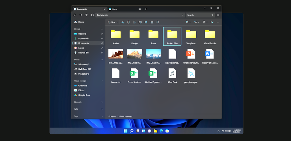Expand the Tags section

pos(102,116)
